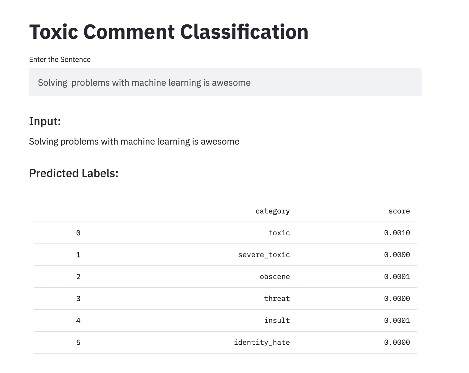
Task: Click row index 5 in table
Action: pos(78,342)
